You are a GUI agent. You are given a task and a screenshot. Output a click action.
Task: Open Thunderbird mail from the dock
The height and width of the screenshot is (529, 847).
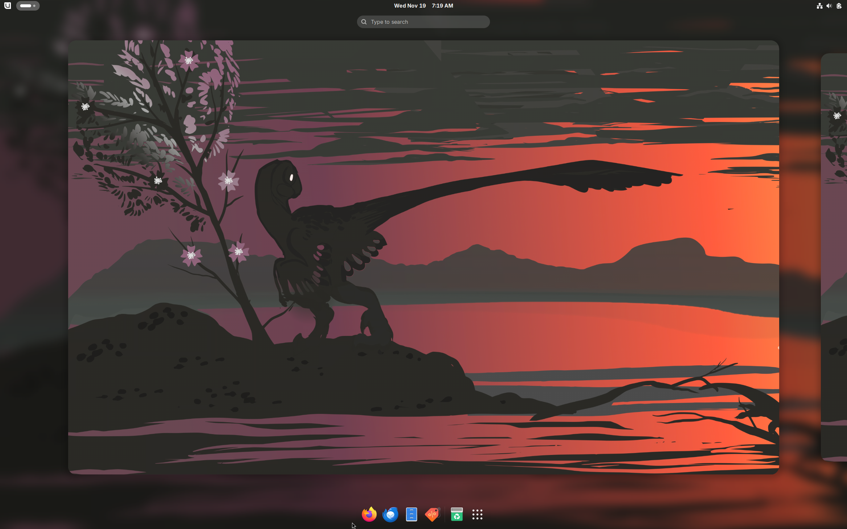click(x=390, y=514)
